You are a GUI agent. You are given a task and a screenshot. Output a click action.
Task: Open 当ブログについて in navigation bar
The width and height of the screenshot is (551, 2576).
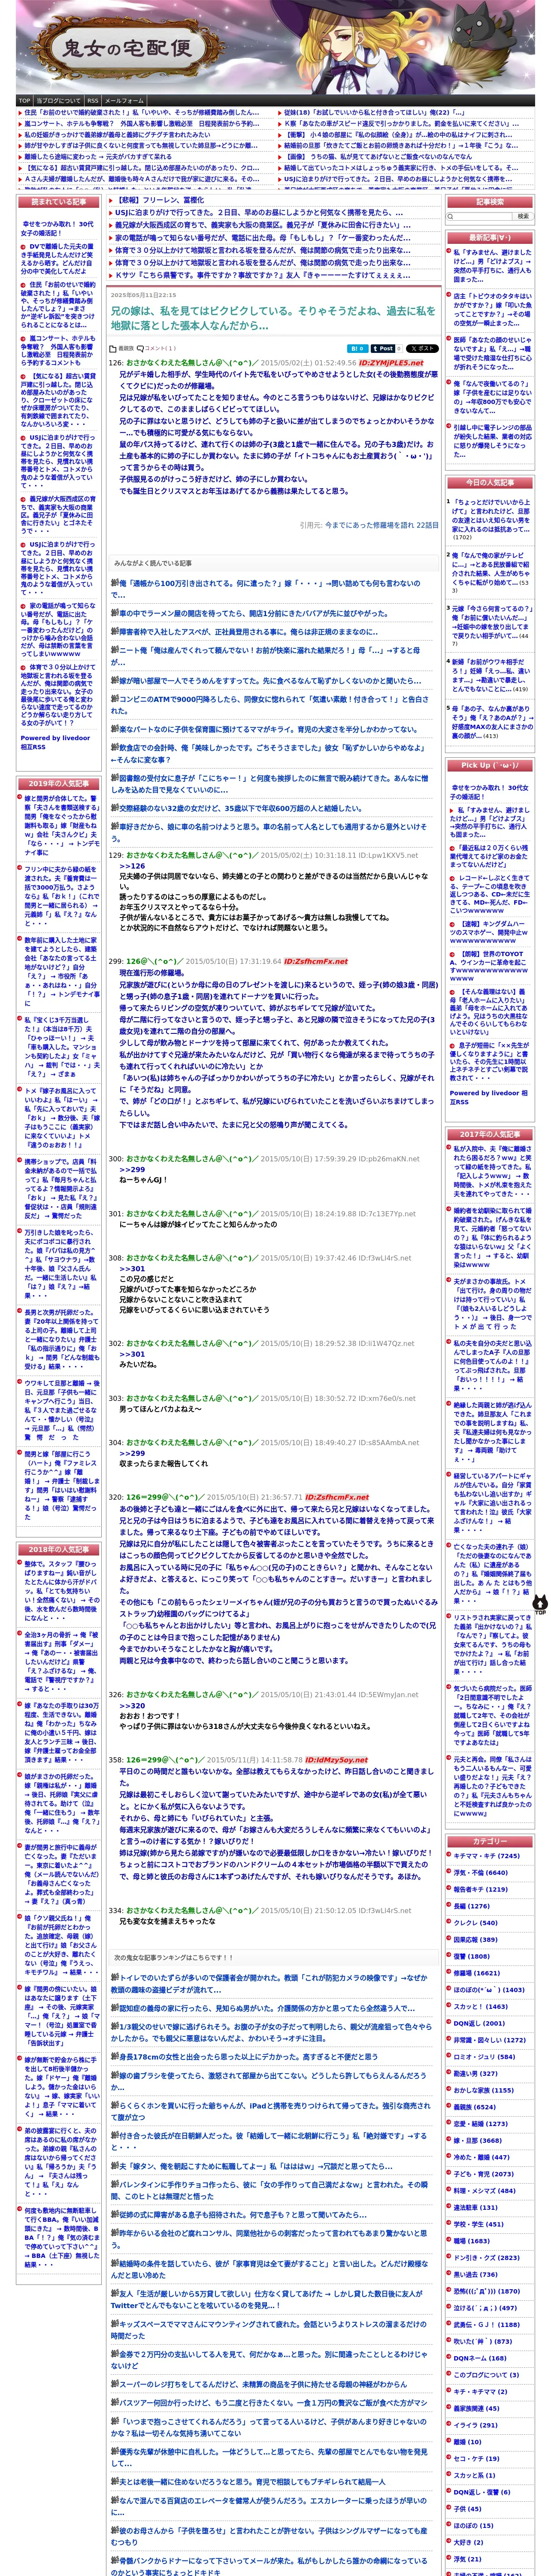click(59, 100)
